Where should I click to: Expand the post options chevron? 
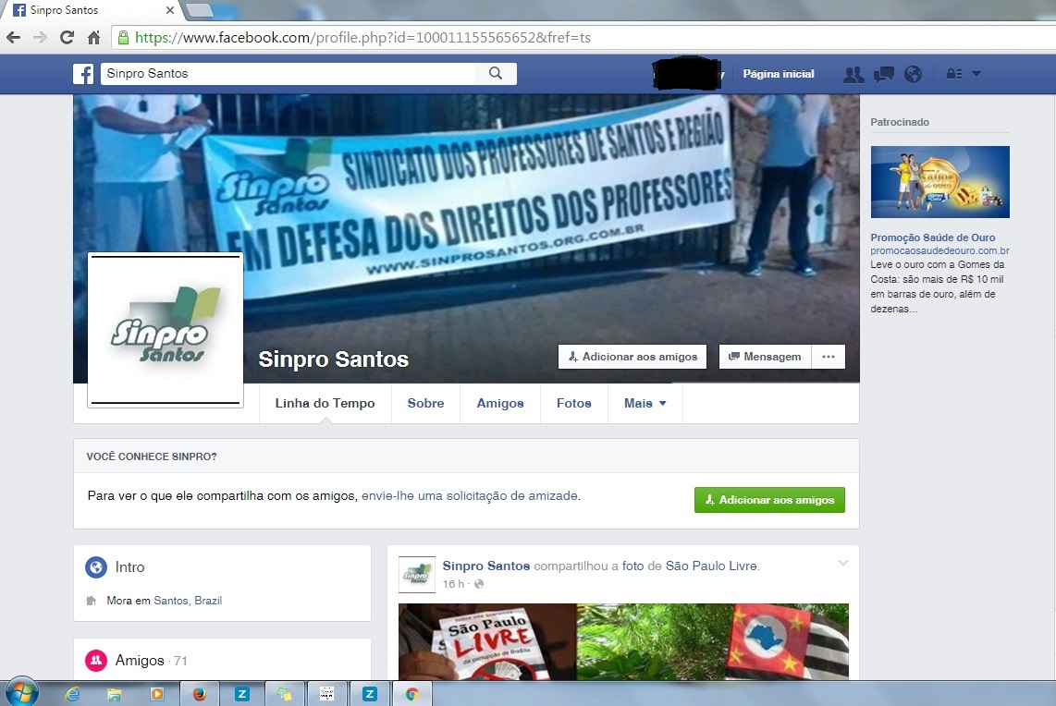842,564
